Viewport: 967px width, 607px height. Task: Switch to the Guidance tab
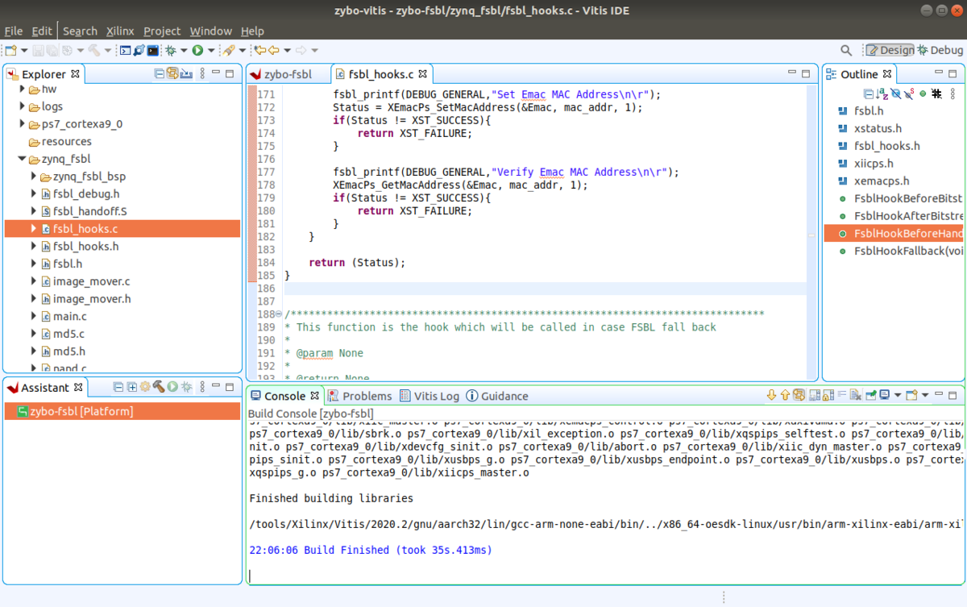[x=497, y=396]
